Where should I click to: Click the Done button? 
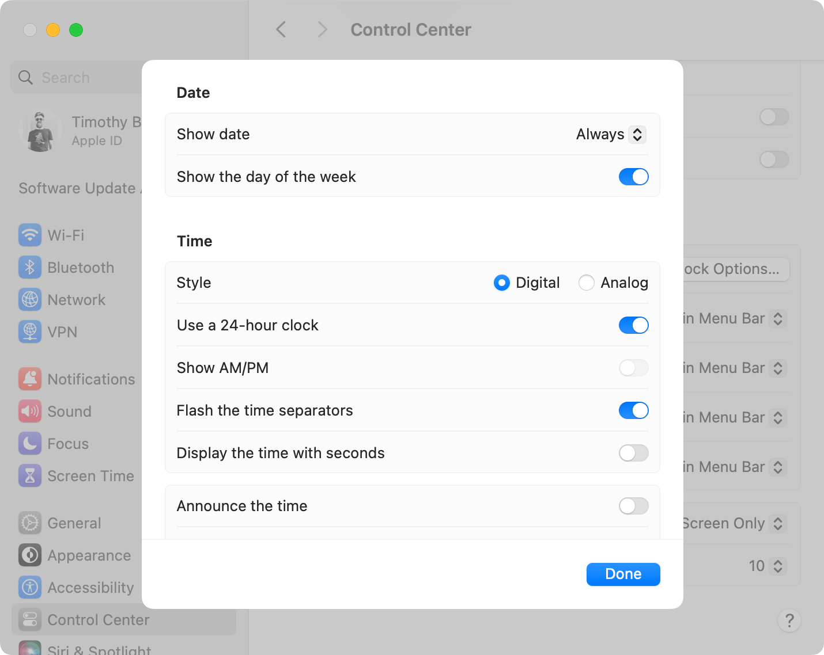(x=623, y=574)
